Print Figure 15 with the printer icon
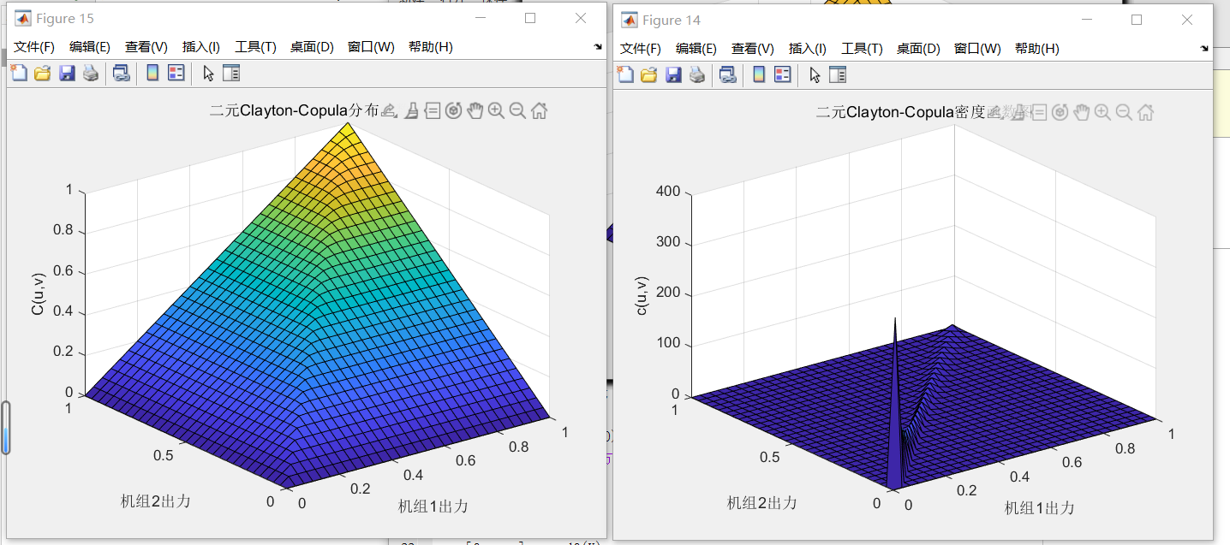 91,74
